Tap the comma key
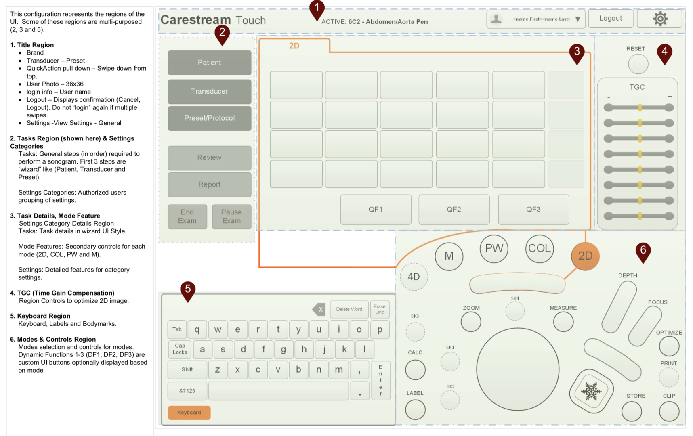Viewport: 693px width, 436px height. coord(359,369)
